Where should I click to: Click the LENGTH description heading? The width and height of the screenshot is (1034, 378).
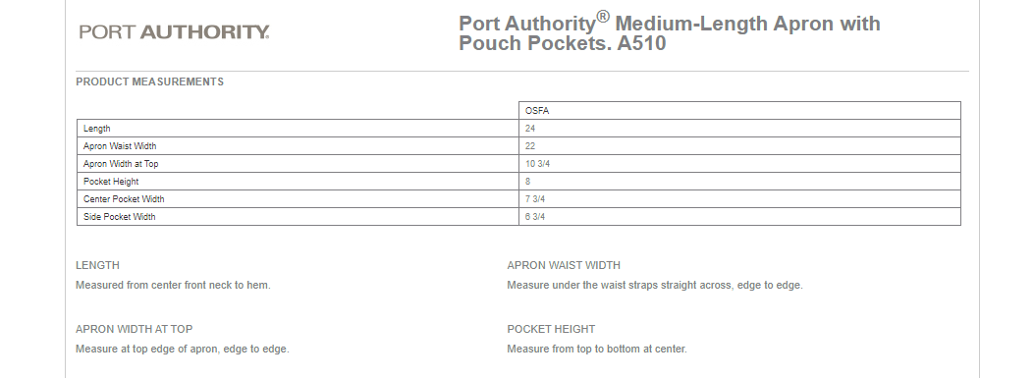97,265
